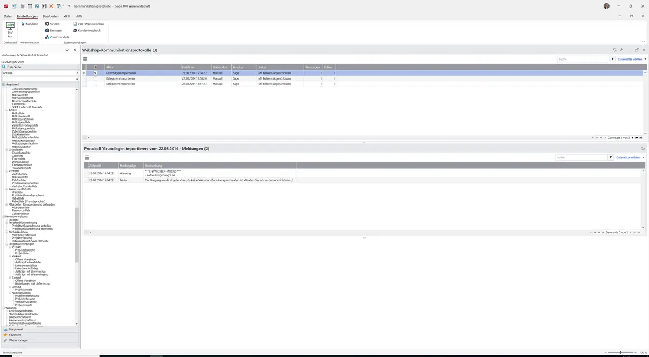The height and width of the screenshot is (357, 649).
Task: Click the Suche field in upper panel
Action: 583,59
